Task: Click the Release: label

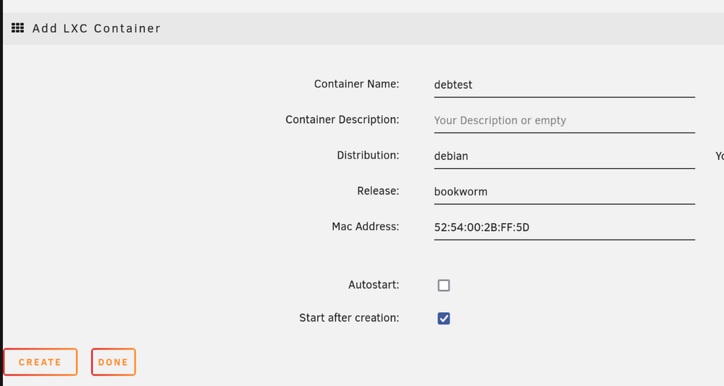Action: click(378, 190)
